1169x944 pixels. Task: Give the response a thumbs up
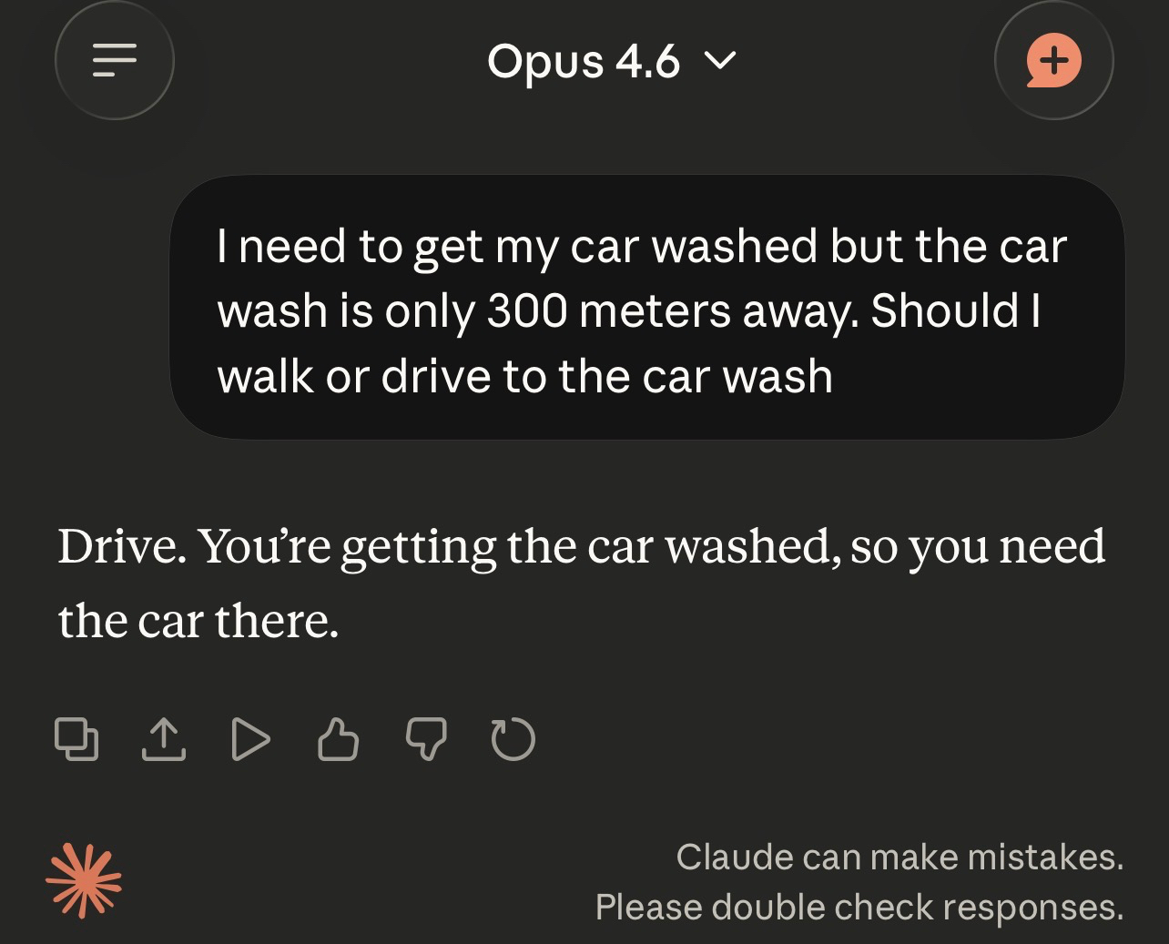338,739
